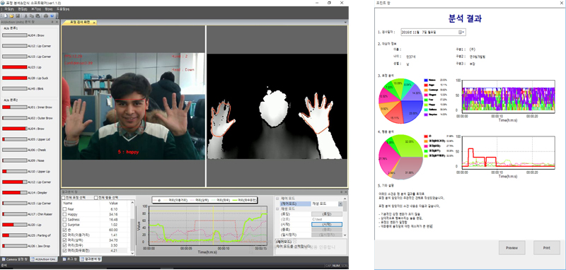Screen dimensions: 566x270
Task: Tick the Happy checkbox in results list
Action: pyautogui.click(x=64, y=214)
